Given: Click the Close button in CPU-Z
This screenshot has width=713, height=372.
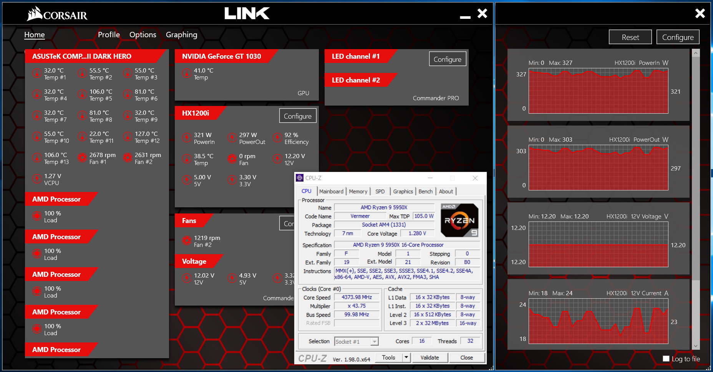Looking at the screenshot, I should 467,357.
